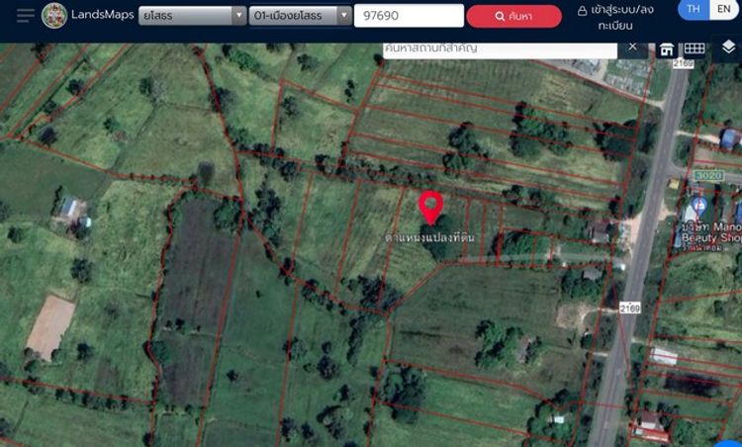Screen dimensions: 742x447
Task: Click the LandsMaps title text
Action: pyautogui.click(x=103, y=15)
